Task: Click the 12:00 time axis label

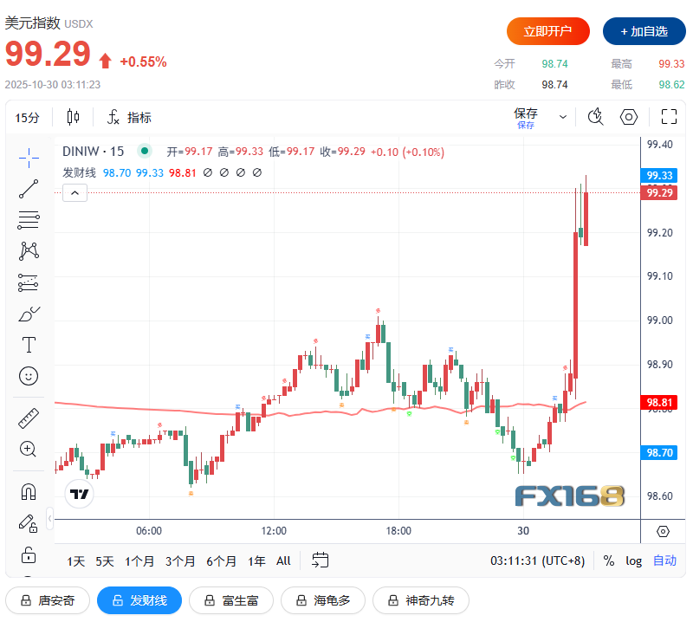Action: [x=274, y=530]
